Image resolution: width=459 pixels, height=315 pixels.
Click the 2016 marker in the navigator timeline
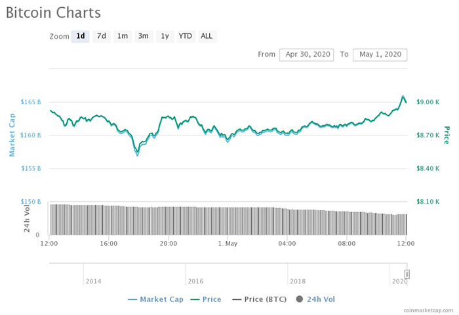click(x=195, y=281)
